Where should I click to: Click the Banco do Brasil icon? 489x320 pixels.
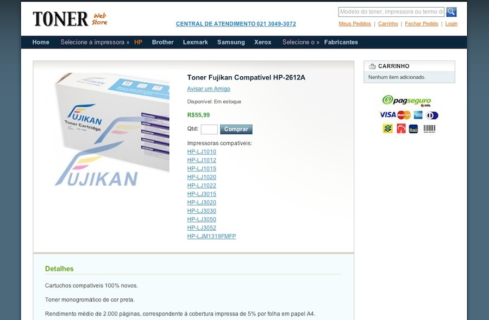tap(387, 128)
